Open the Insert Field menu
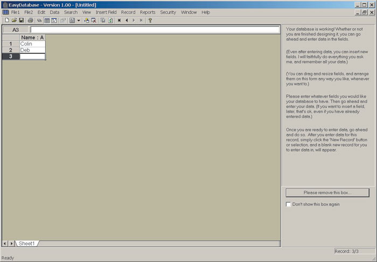This screenshot has width=377, height=262. [x=106, y=12]
